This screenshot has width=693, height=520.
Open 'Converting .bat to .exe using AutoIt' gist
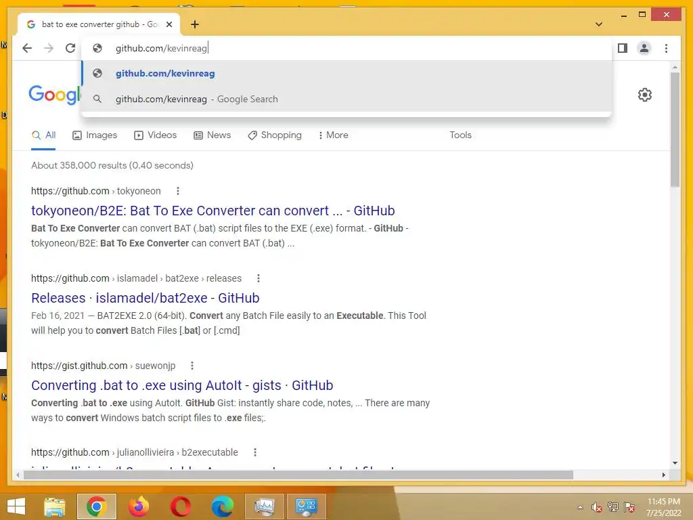(x=182, y=385)
